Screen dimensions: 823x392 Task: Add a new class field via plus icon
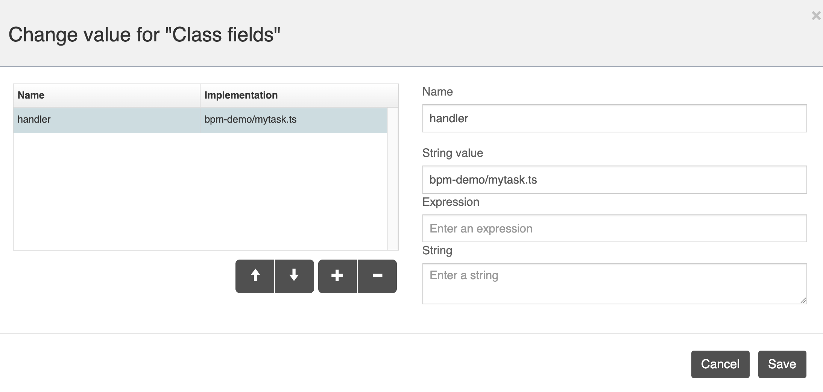click(337, 276)
